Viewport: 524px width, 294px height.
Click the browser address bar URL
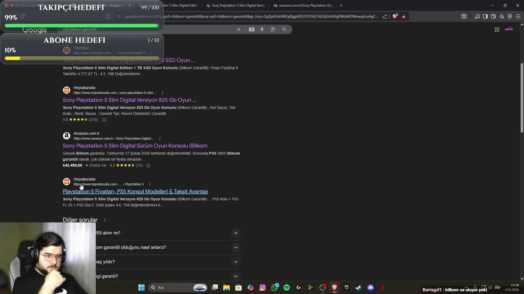[x=251, y=16]
